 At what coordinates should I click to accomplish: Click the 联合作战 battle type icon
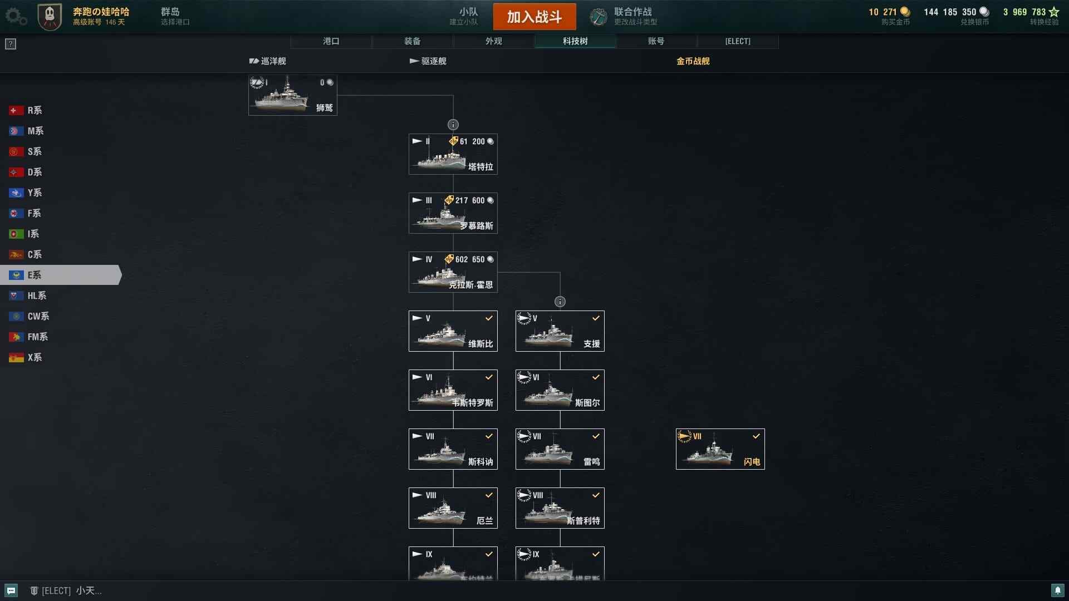click(x=599, y=17)
